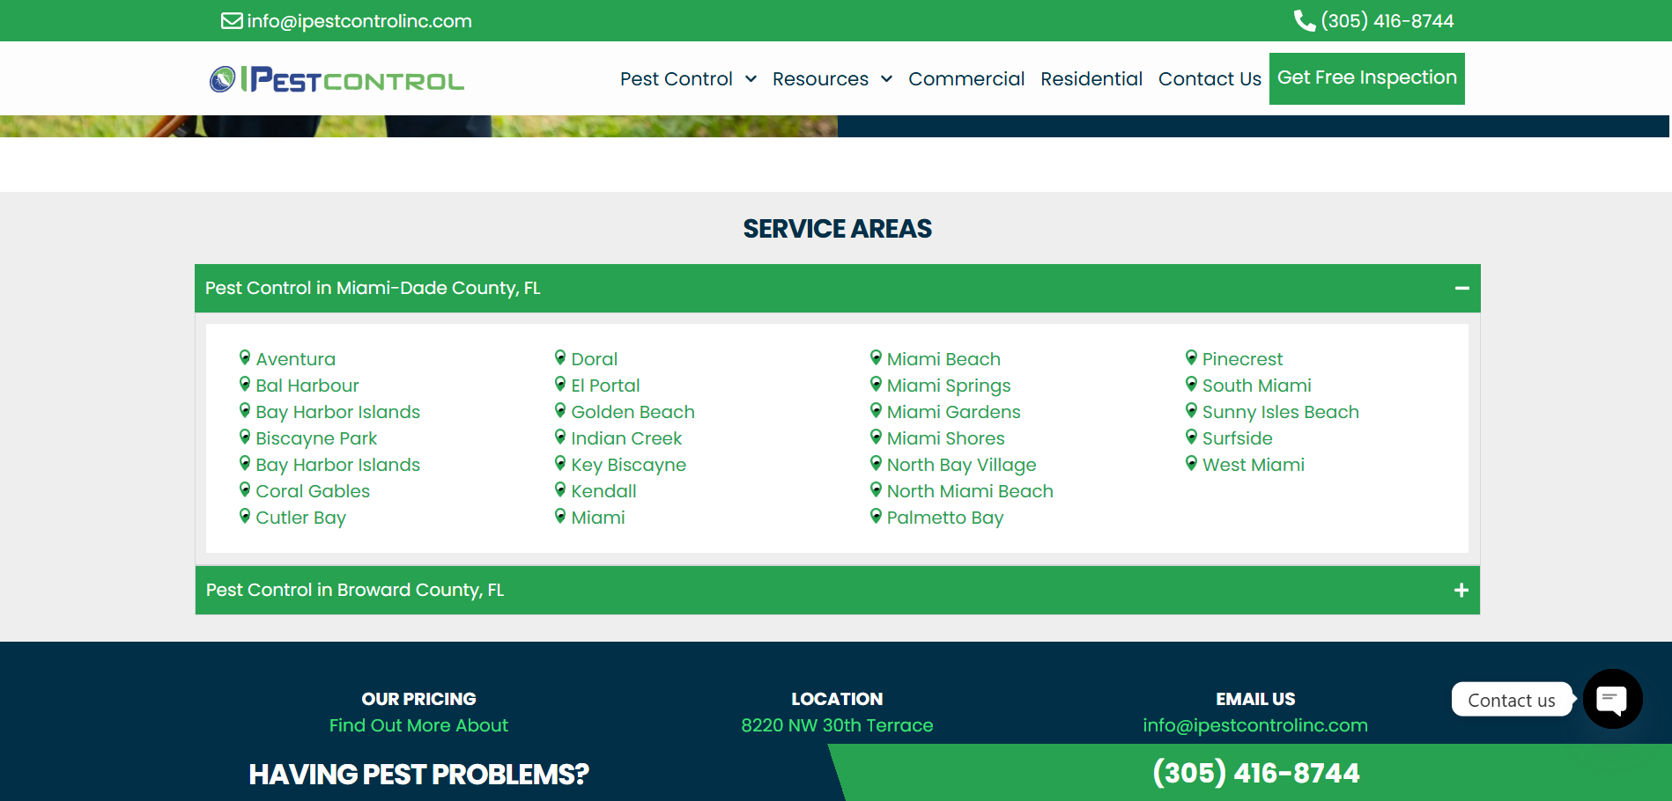Open the Resources dropdown chevron
The image size is (1672, 801).
886,79
